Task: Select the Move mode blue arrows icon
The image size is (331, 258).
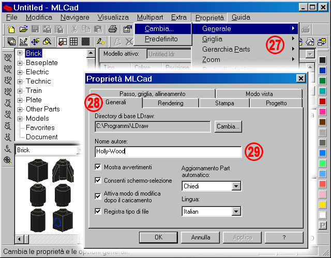Action: 35,41
